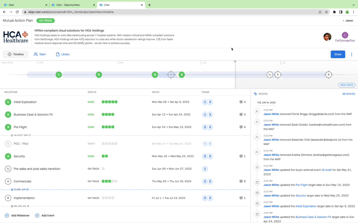Click Commercials team count badges
The image size is (358, 223).
point(207,181)
